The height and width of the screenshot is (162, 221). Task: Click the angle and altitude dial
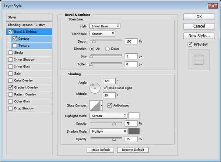pyautogui.click(x=95, y=88)
